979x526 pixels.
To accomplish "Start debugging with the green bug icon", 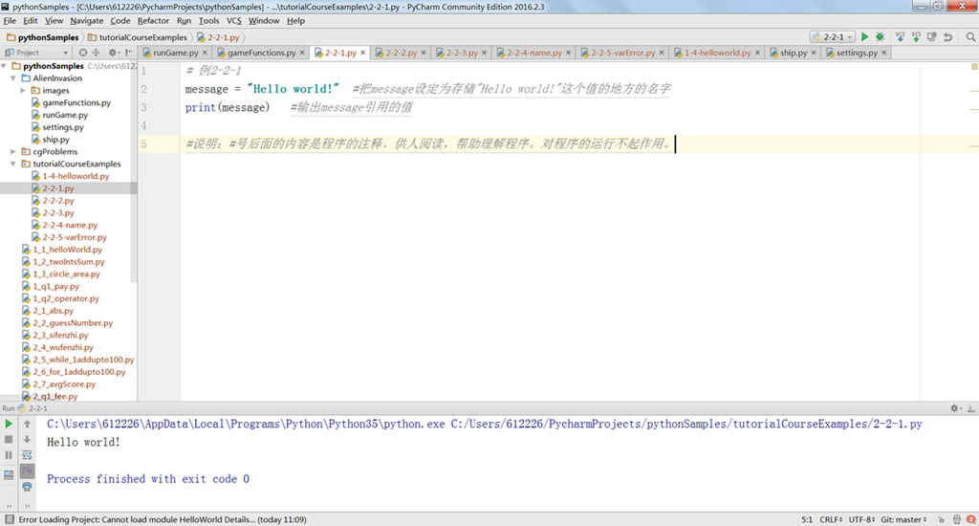I will tap(881, 37).
